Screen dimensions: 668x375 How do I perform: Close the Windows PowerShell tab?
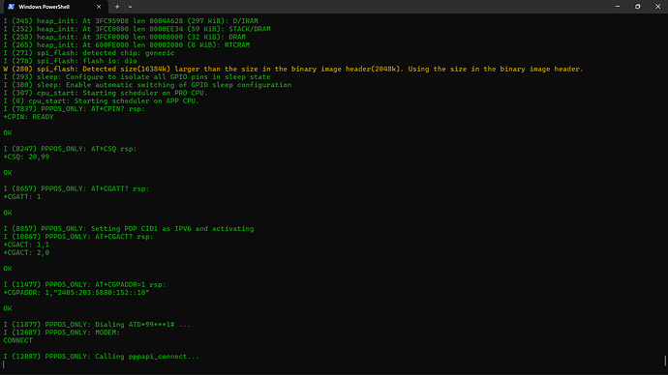(x=99, y=7)
